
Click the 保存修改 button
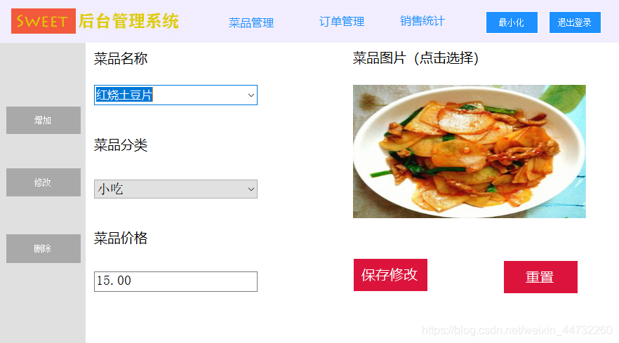[390, 275]
